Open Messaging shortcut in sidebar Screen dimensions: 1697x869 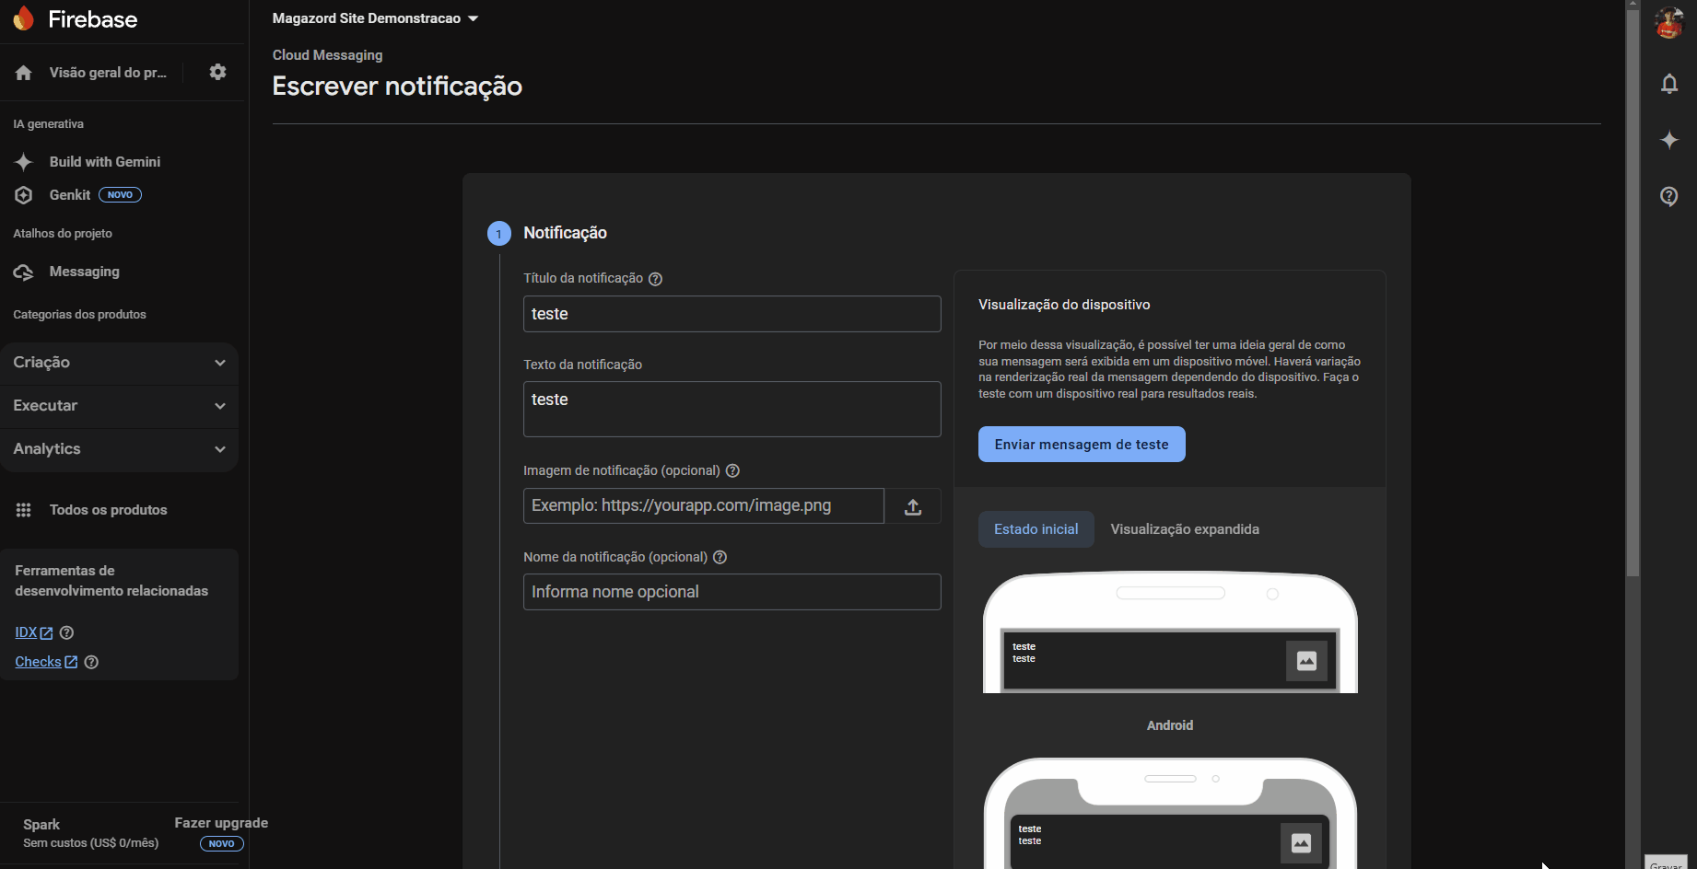[x=85, y=272]
